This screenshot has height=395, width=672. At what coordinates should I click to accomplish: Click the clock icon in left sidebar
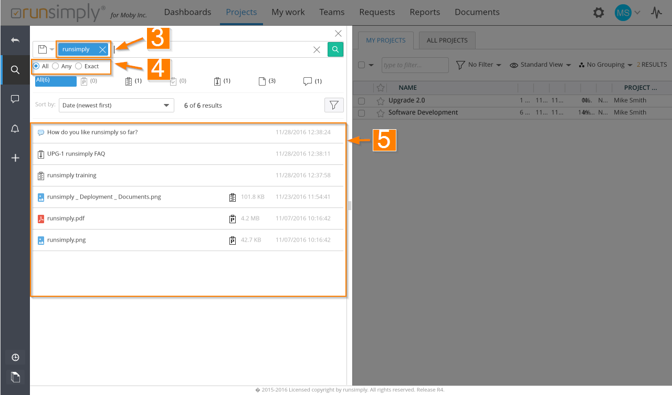pos(15,358)
